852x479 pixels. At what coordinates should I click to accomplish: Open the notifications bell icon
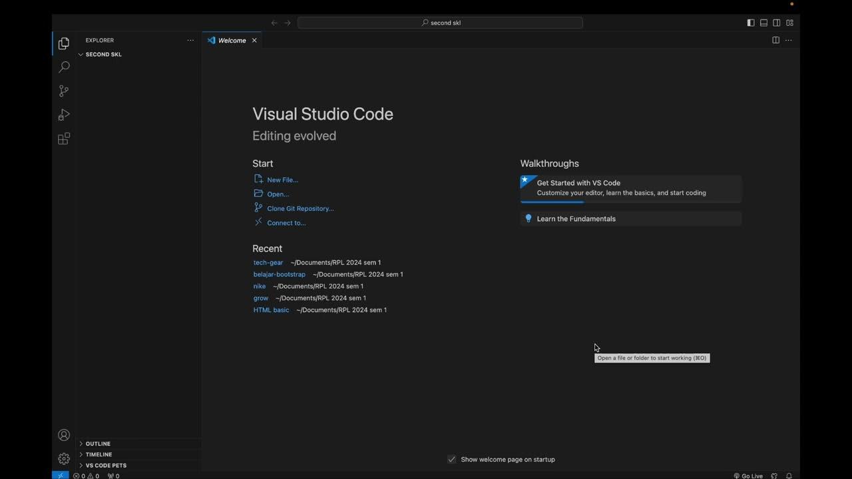[789, 476]
